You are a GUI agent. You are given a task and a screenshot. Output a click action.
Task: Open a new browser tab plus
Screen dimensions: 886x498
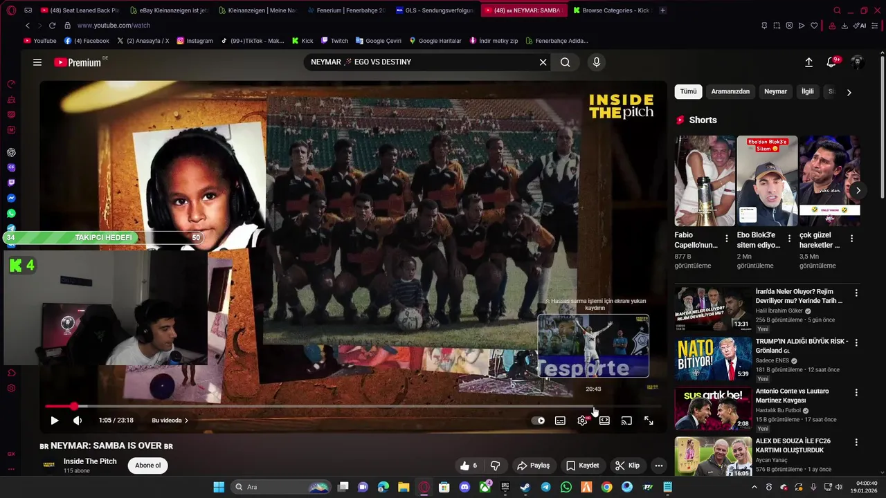point(662,10)
